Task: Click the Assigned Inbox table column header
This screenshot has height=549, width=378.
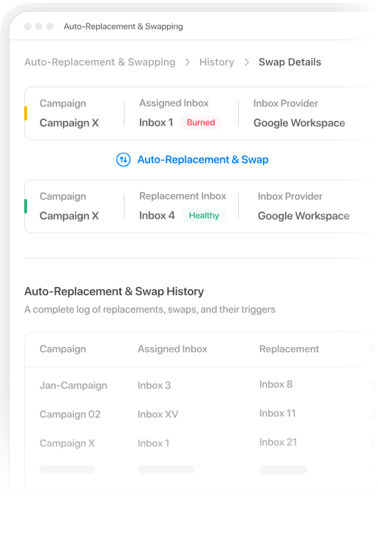Action: (172, 349)
